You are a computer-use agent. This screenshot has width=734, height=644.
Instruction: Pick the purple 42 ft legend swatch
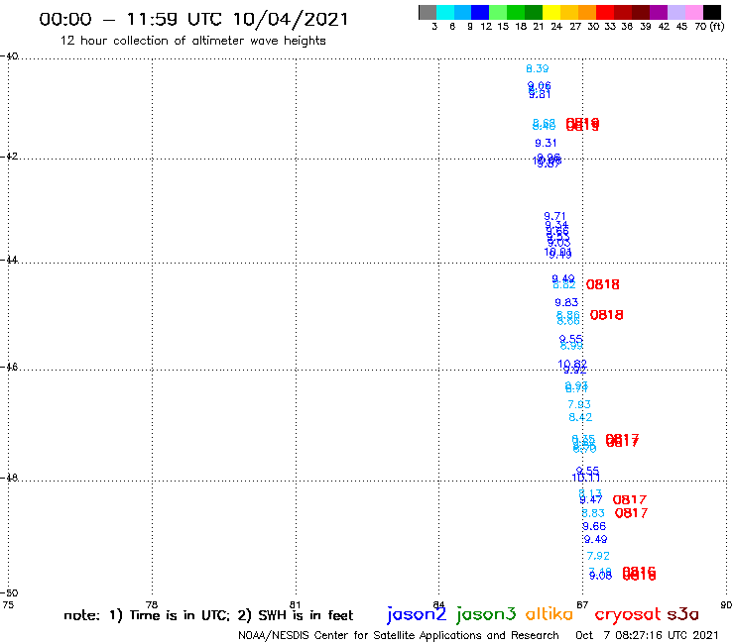coord(659,12)
